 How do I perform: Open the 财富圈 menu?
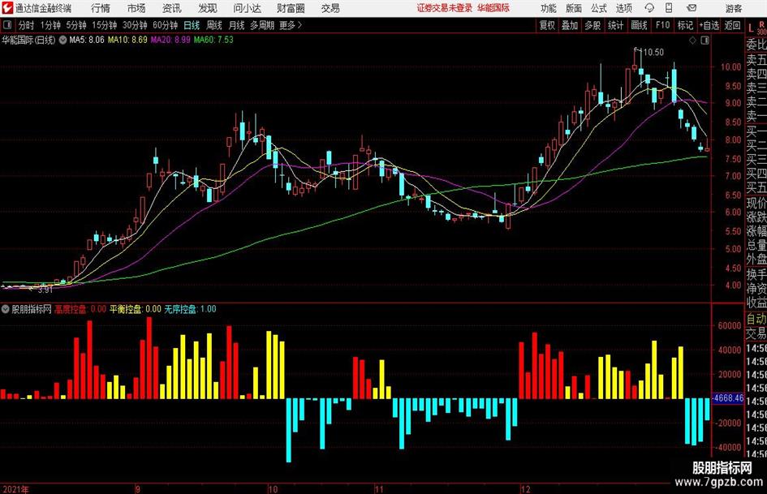point(291,8)
